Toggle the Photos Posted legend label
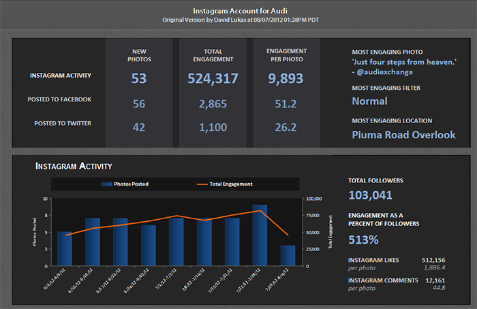Viewport: 477px width, 309px height. [x=132, y=184]
